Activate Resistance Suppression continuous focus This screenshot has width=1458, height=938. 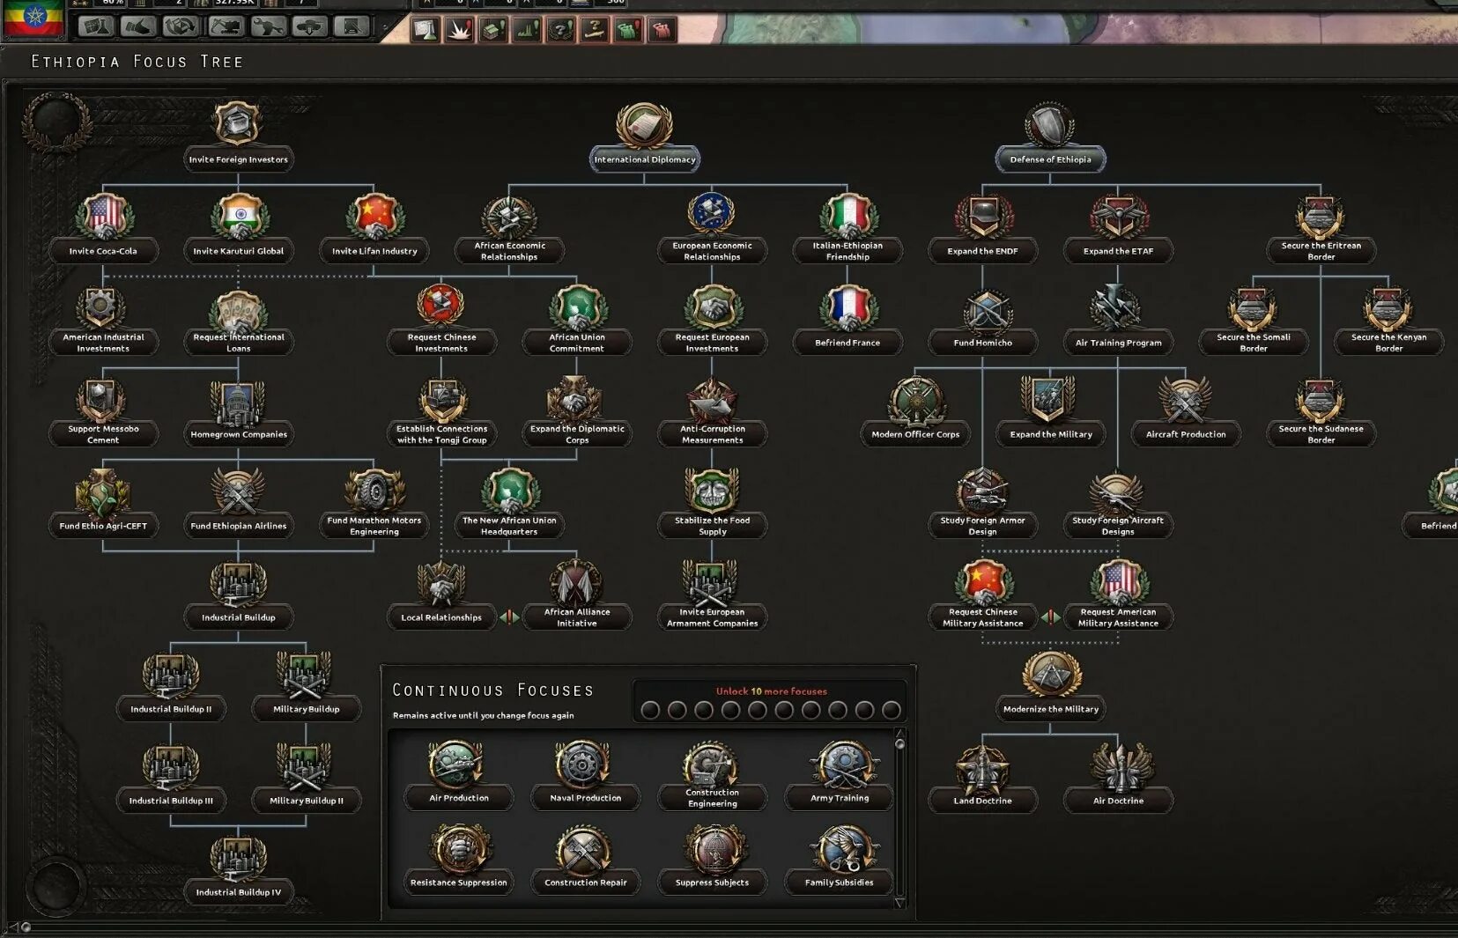[x=458, y=860]
